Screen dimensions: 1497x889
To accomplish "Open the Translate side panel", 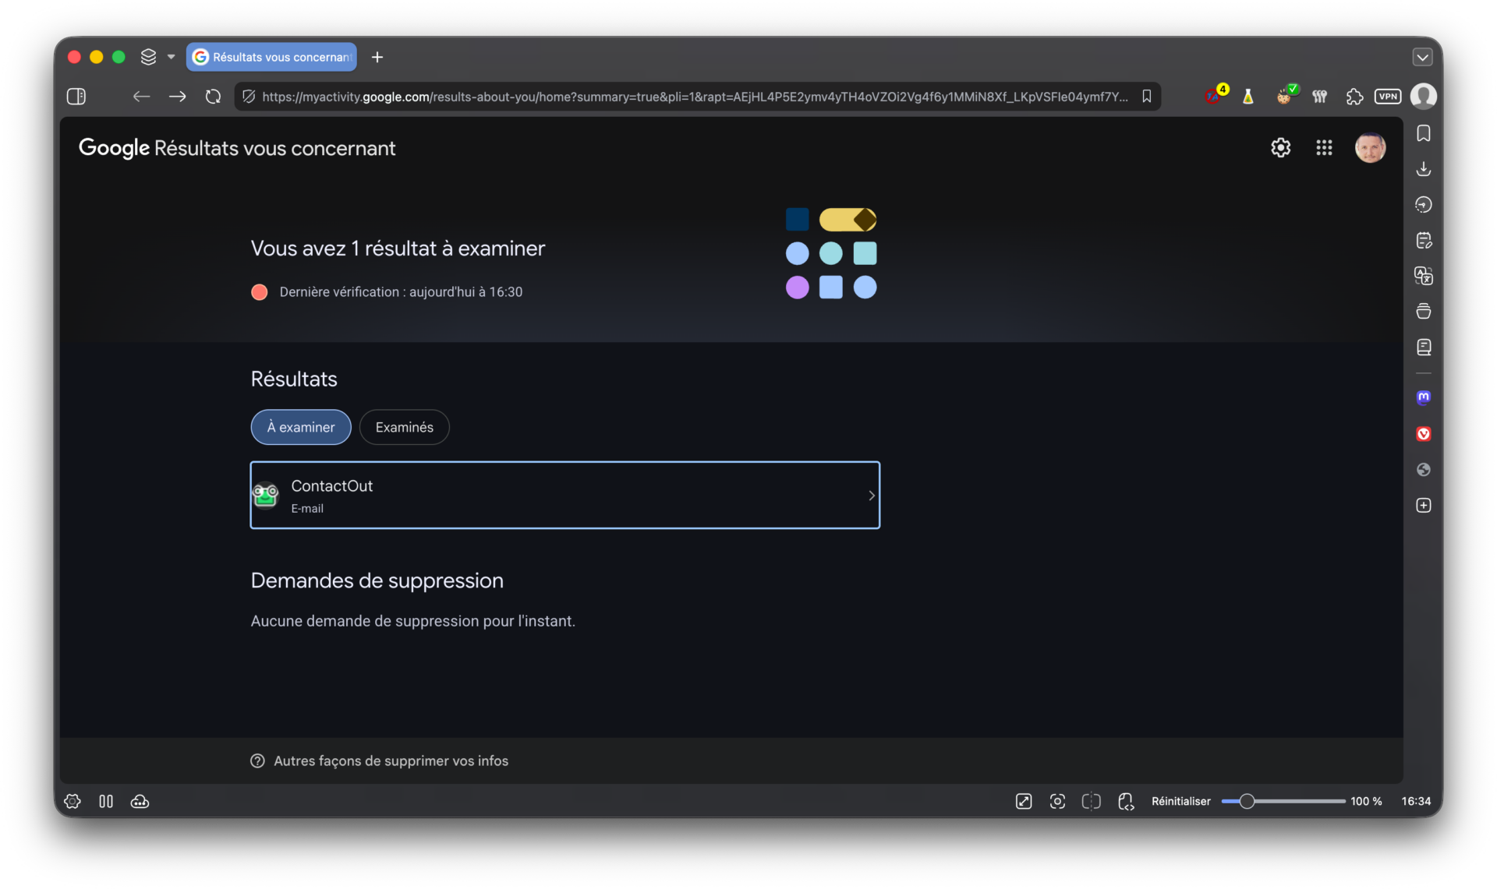I will click(x=1423, y=276).
